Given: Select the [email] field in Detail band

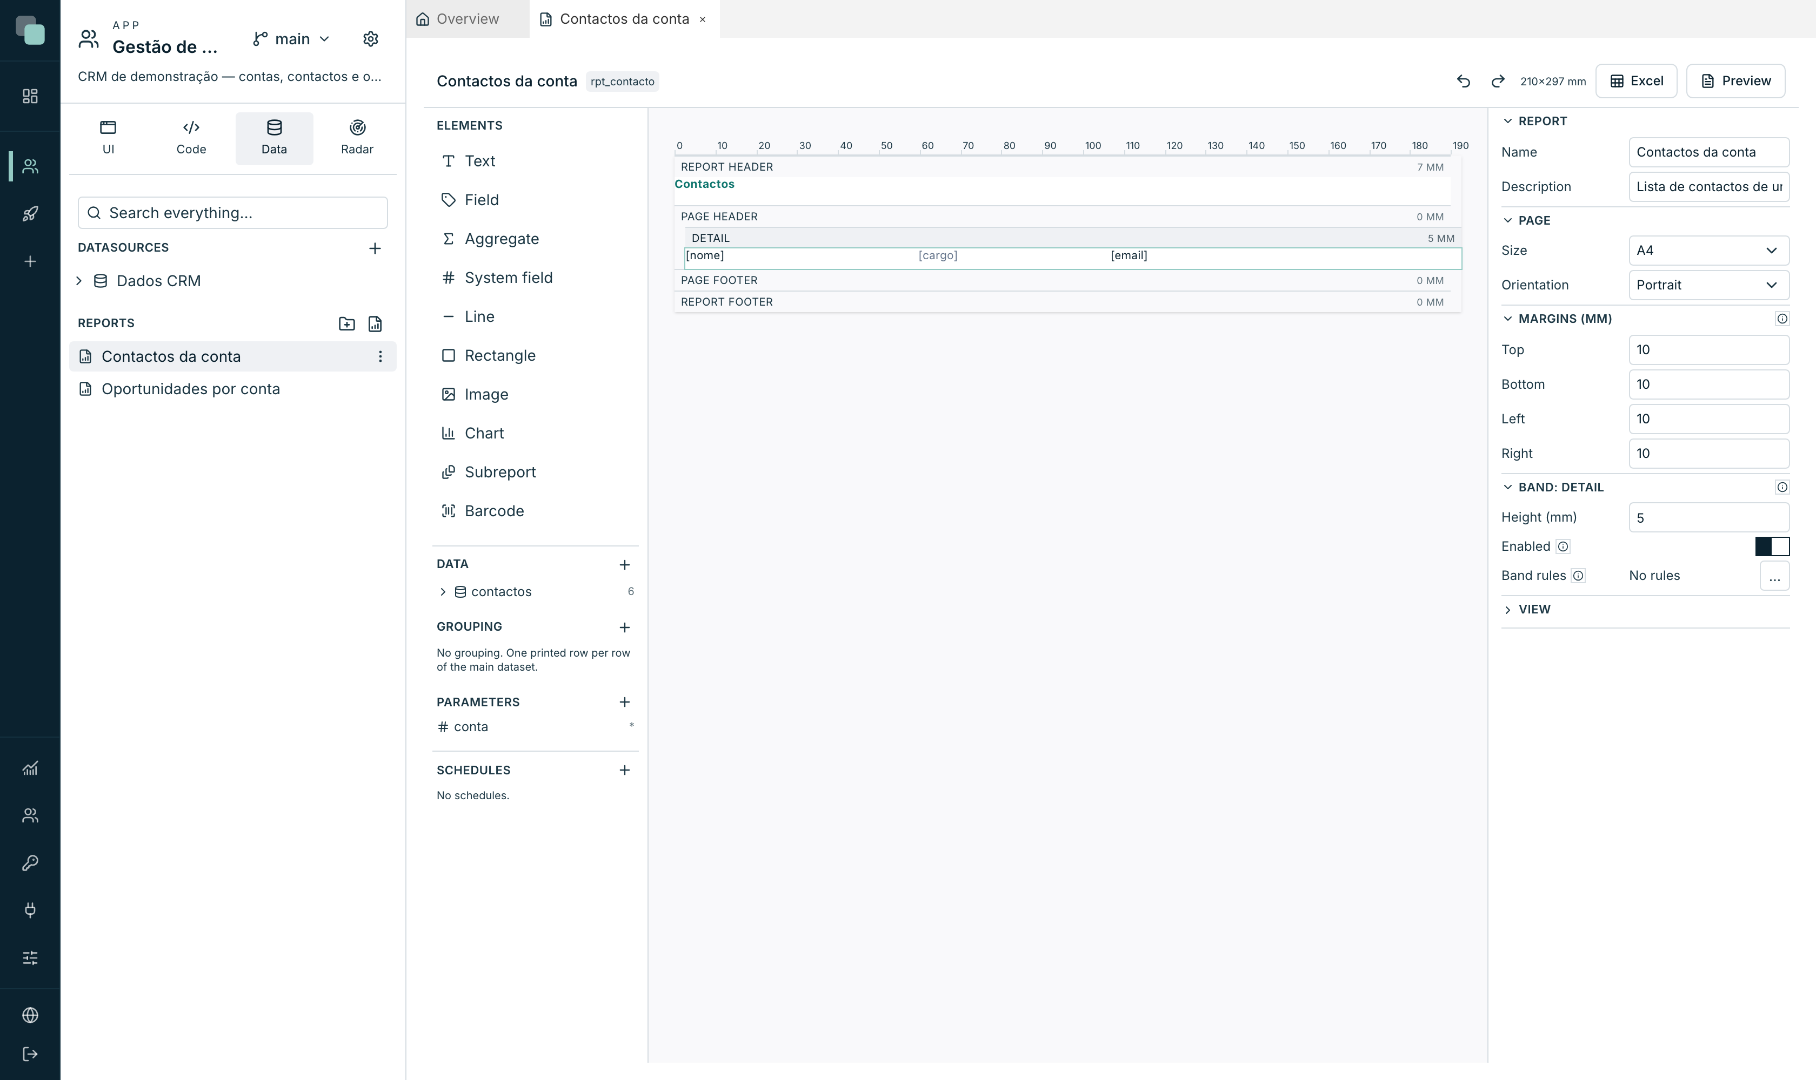Looking at the screenshot, I should click(x=1129, y=255).
